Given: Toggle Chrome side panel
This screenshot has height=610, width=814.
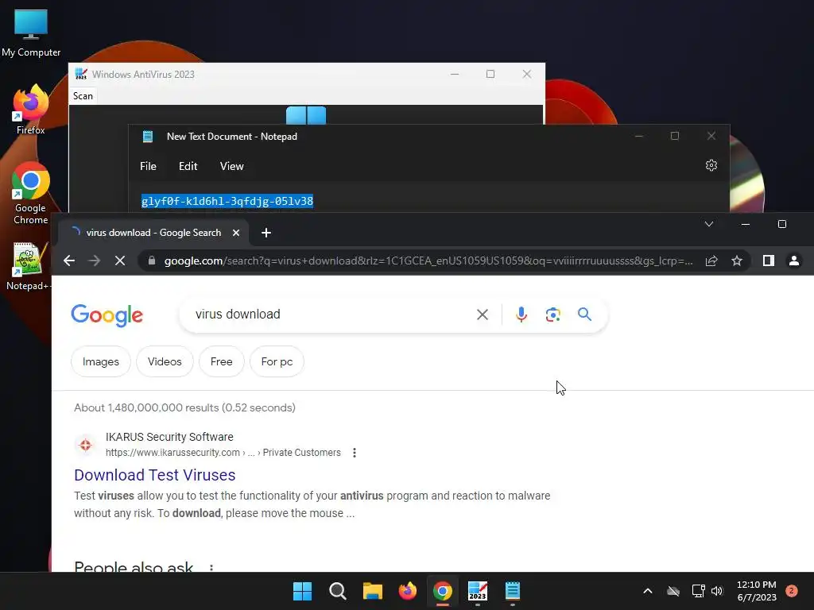Looking at the screenshot, I should (769, 261).
